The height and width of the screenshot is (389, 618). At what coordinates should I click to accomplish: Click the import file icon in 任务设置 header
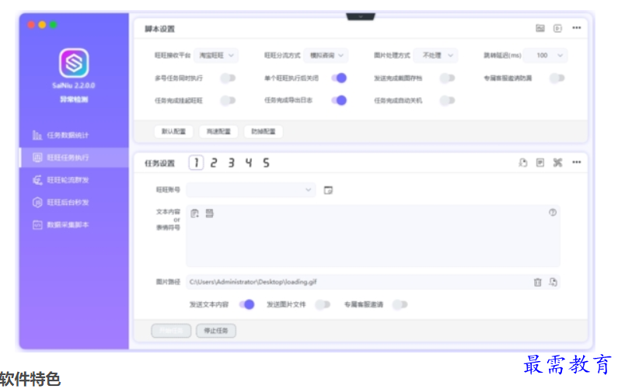522,162
